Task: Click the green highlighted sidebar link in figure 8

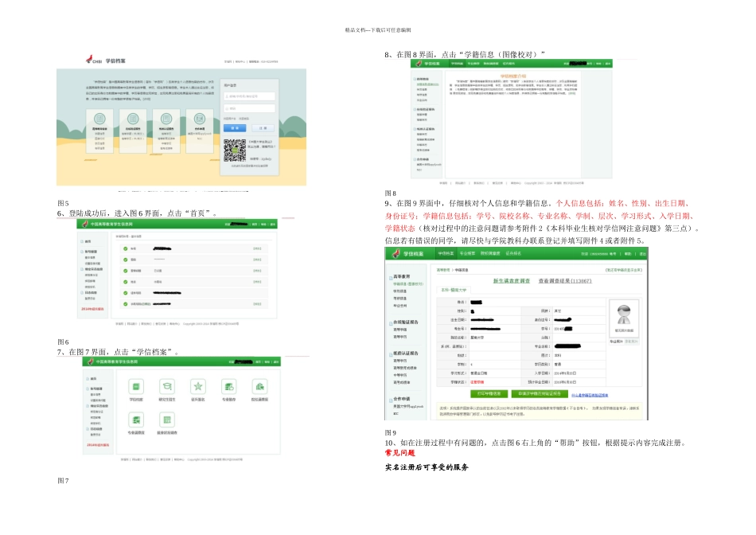Action: pyautogui.click(x=427, y=84)
